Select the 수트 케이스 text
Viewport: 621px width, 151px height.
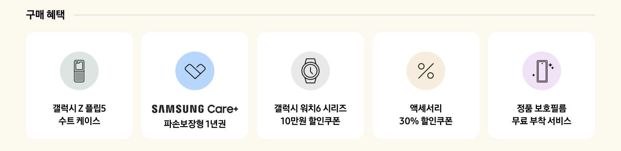(79, 121)
